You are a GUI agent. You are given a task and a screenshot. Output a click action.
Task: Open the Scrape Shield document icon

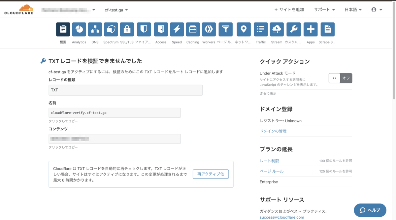327,29
